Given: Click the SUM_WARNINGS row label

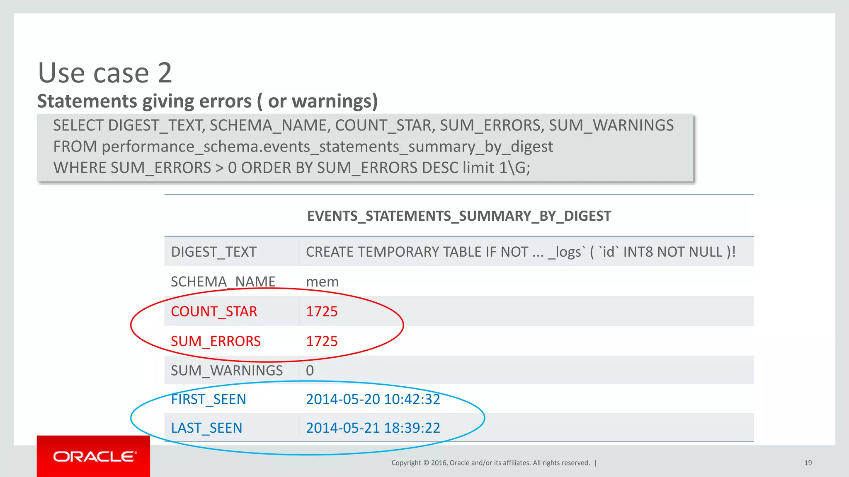Looking at the screenshot, I should coord(227,371).
